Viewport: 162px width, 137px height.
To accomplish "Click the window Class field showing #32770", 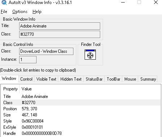I will (x=60, y=34).
